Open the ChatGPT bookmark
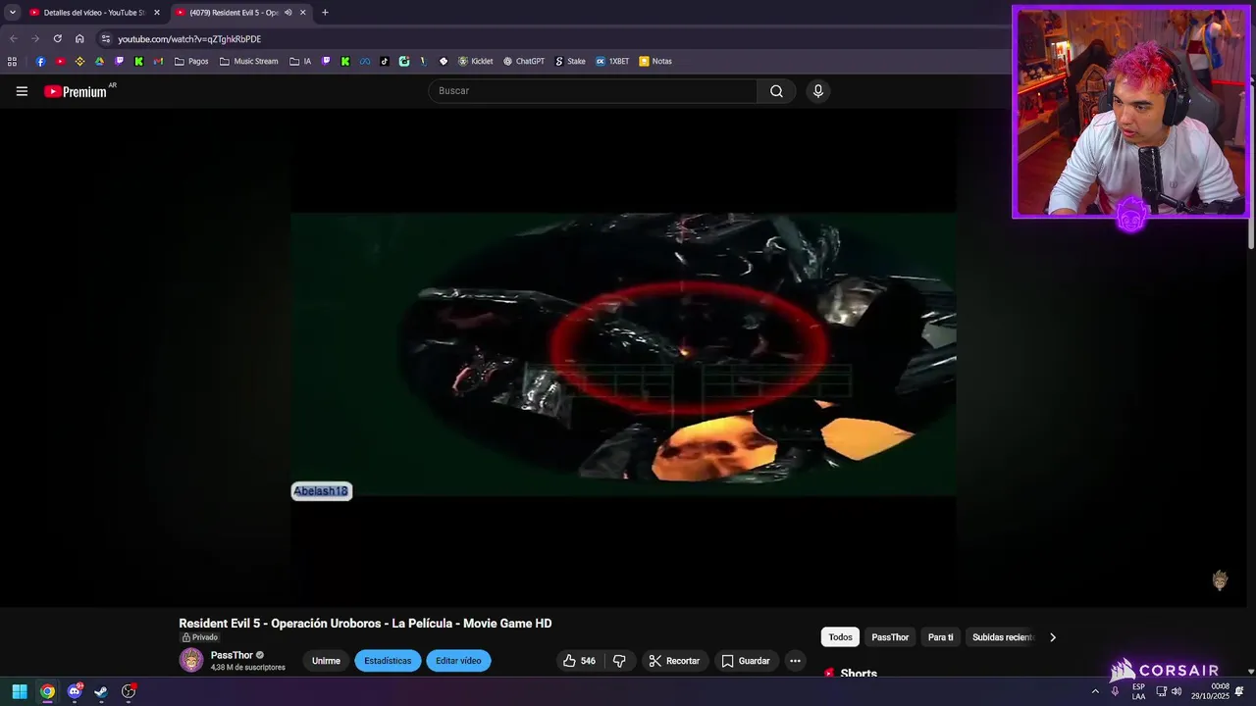Screen dimensions: 1256x706 [x=524, y=61]
